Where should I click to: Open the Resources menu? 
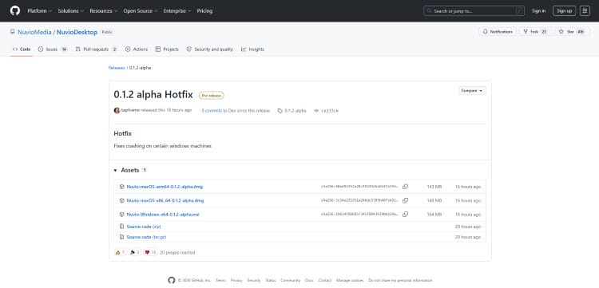point(104,11)
